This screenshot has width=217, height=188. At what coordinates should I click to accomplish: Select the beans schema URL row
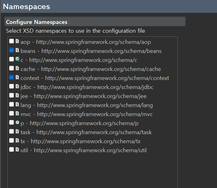coord(91,51)
